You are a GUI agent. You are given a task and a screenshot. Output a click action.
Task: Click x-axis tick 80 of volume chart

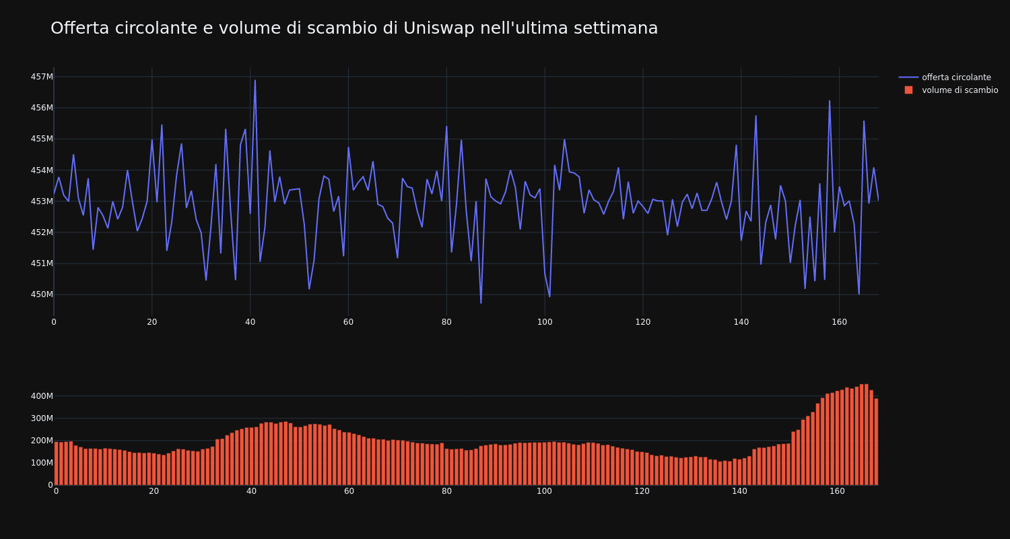point(446,492)
